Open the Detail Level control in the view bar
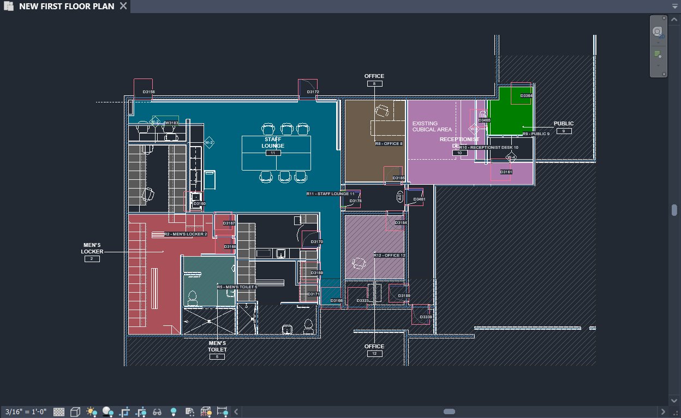The image size is (681, 418). [x=58, y=411]
